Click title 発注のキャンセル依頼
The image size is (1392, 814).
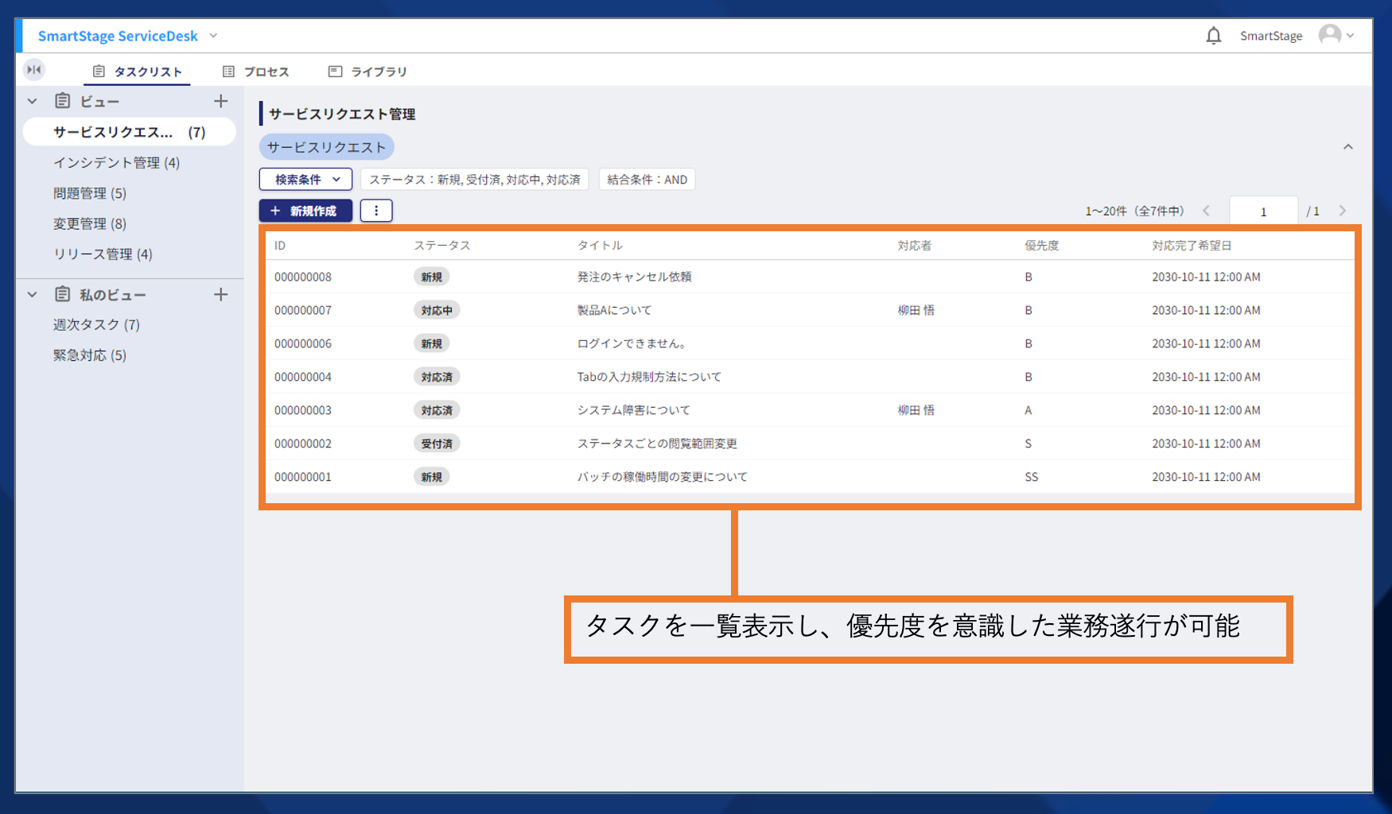(x=634, y=277)
